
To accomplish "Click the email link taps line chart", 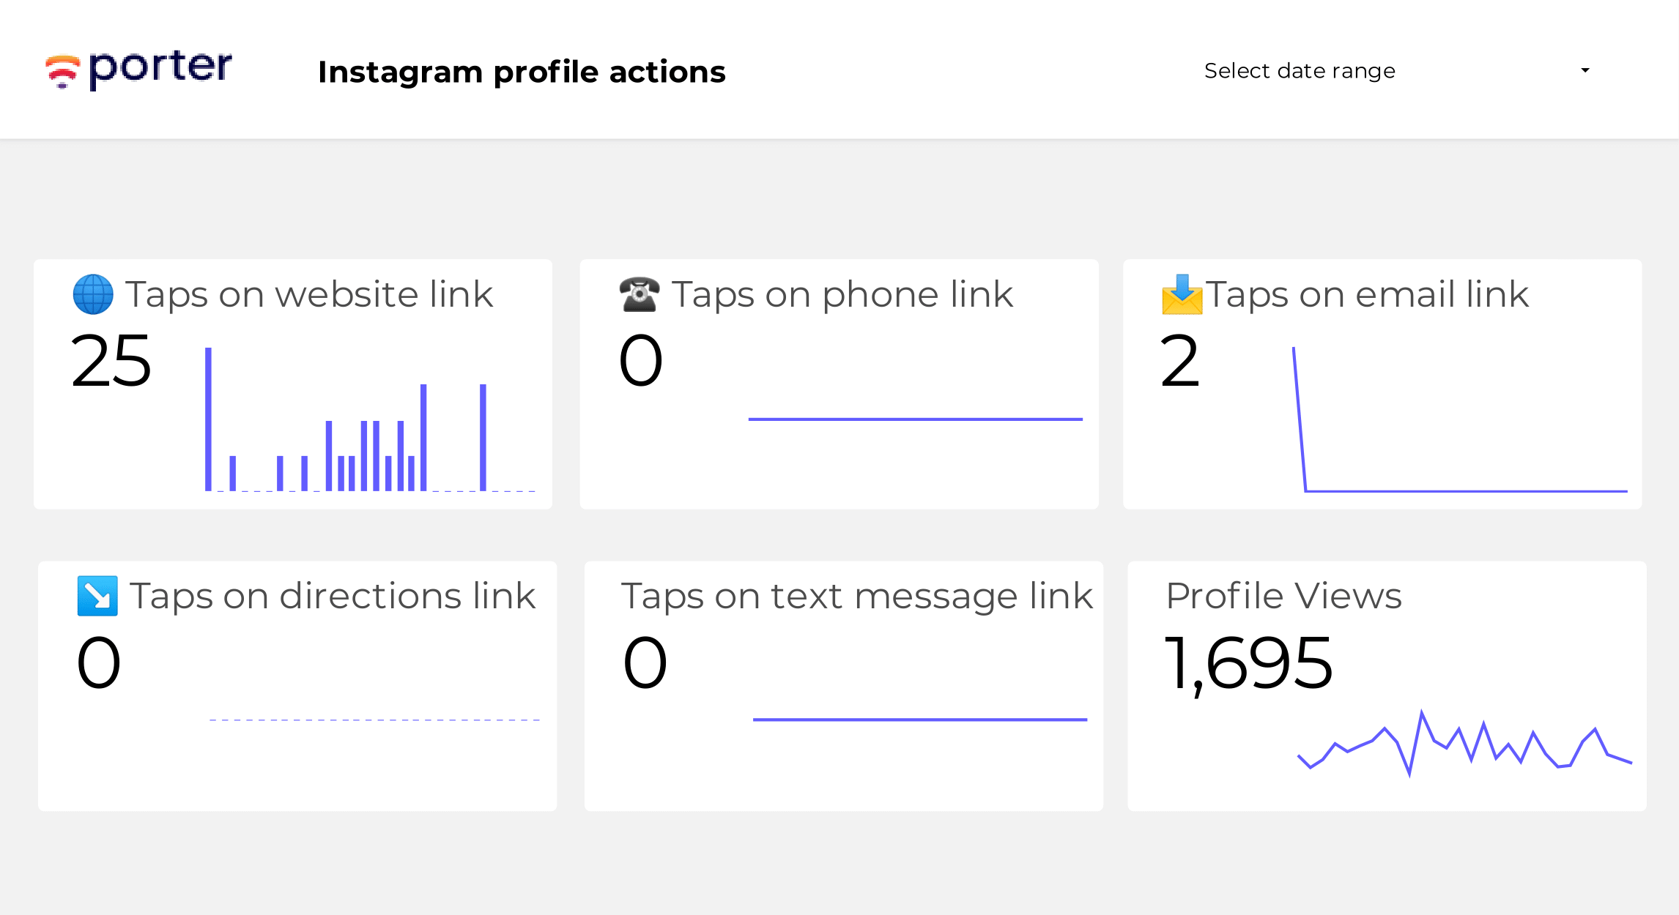I will [x=1460, y=419].
